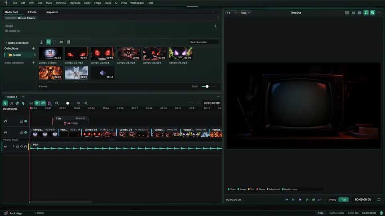The width and height of the screenshot is (385, 216).
Task: Solo the A1 track headphones icon
Action: tap(26, 146)
